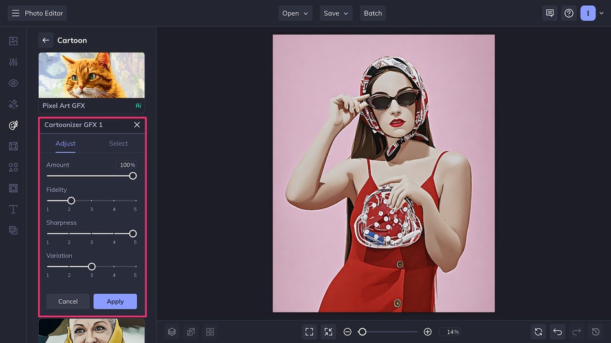
Task: Click the reset/refresh loop icon
Action: (539, 332)
